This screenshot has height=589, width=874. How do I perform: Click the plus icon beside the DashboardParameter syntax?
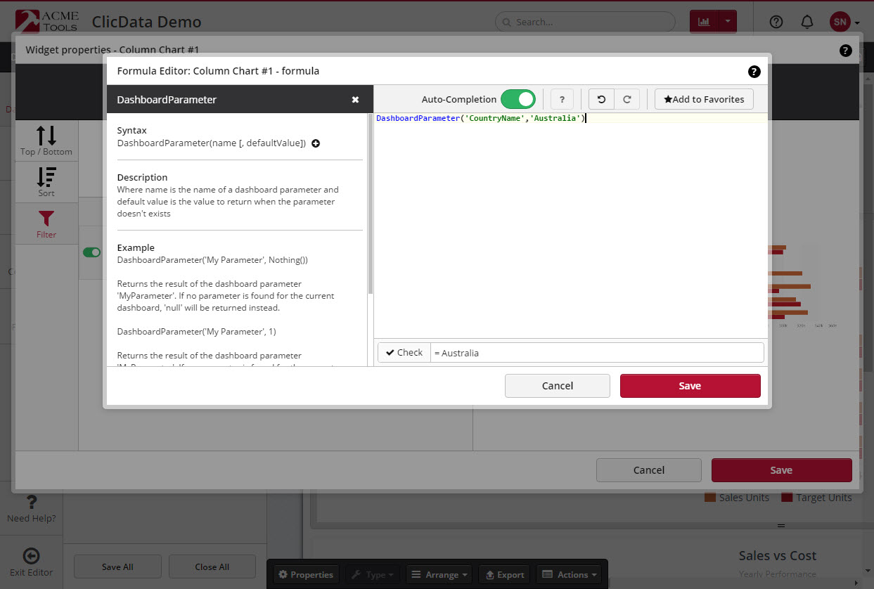pyautogui.click(x=315, y=143)
